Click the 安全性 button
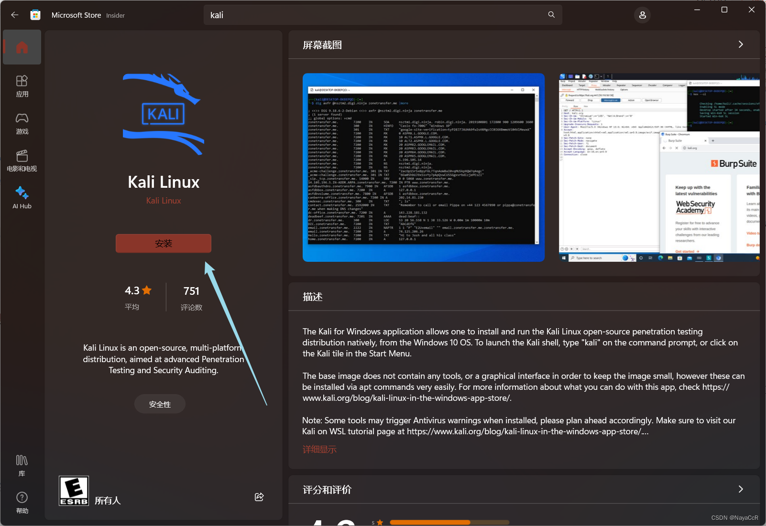Image resolution: width=766 pixels, height=526 pixels. tap(160, 404)
